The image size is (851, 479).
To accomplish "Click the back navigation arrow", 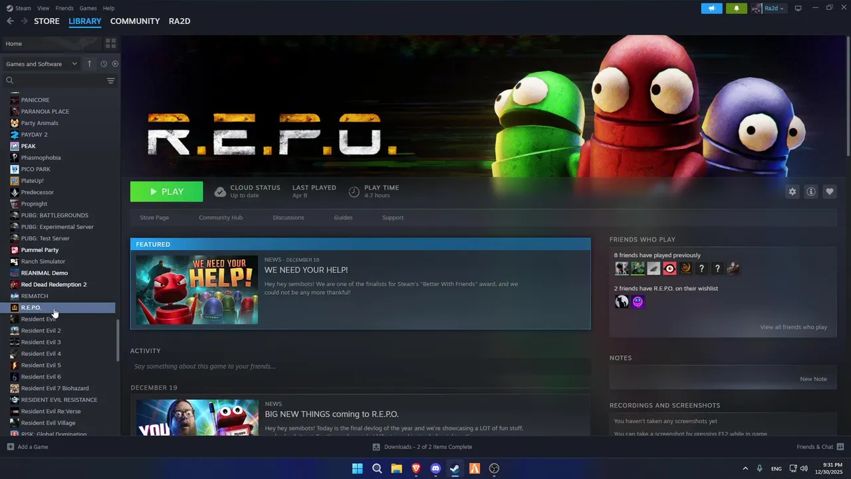I will pyautogui.click(x=10, y=21).
